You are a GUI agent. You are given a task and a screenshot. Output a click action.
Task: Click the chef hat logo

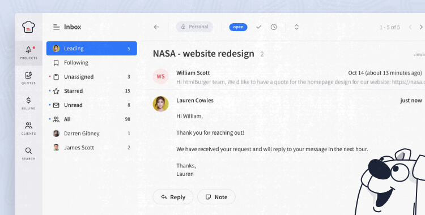(x=28, y=27)
